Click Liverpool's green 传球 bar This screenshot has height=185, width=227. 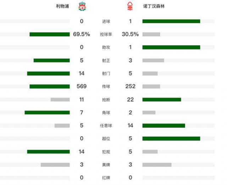coord(49,86)
